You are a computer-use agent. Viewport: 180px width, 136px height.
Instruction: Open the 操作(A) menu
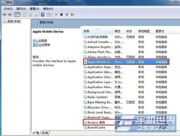[21, 9]
